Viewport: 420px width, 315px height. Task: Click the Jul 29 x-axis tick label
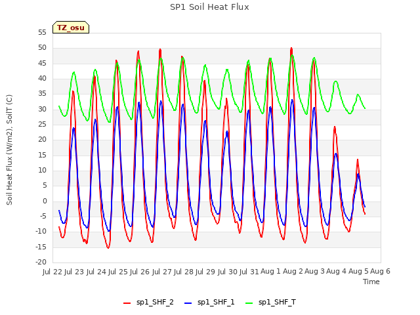point(205,272)
